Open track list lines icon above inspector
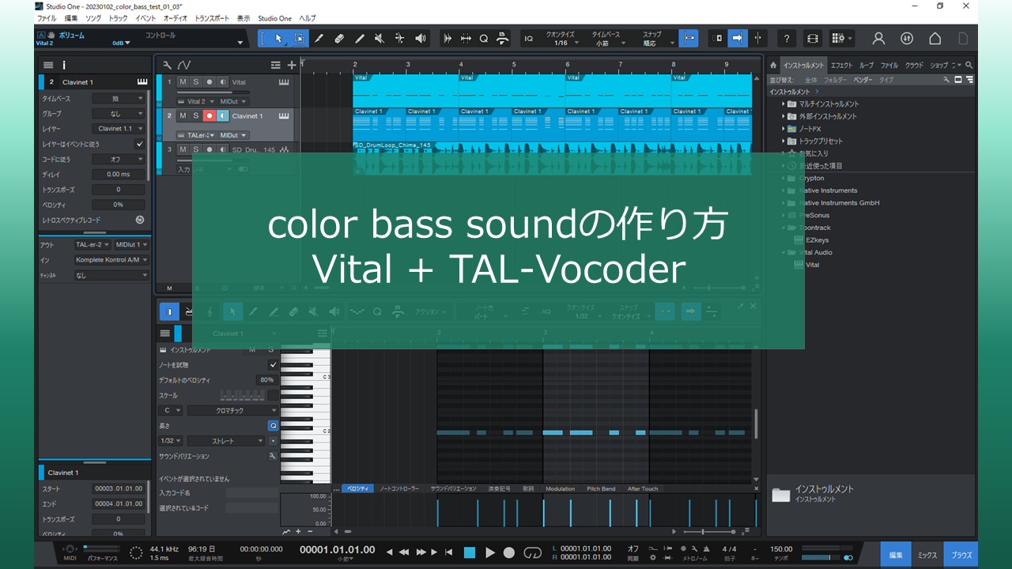The height and width of the screenshot is (569, 1012). (x=48, y=65)
